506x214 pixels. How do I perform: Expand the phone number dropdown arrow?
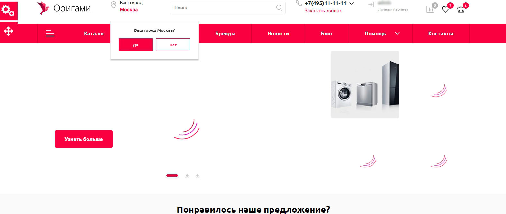tap(352, 4)
